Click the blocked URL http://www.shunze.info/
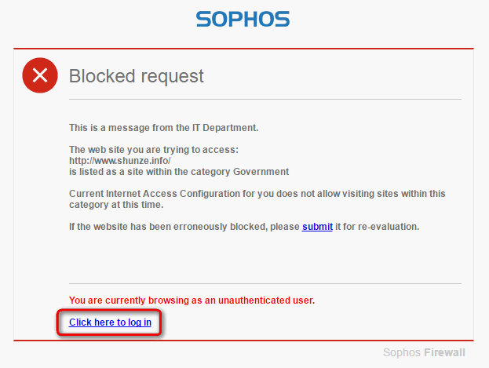 (x=120, y=161)
